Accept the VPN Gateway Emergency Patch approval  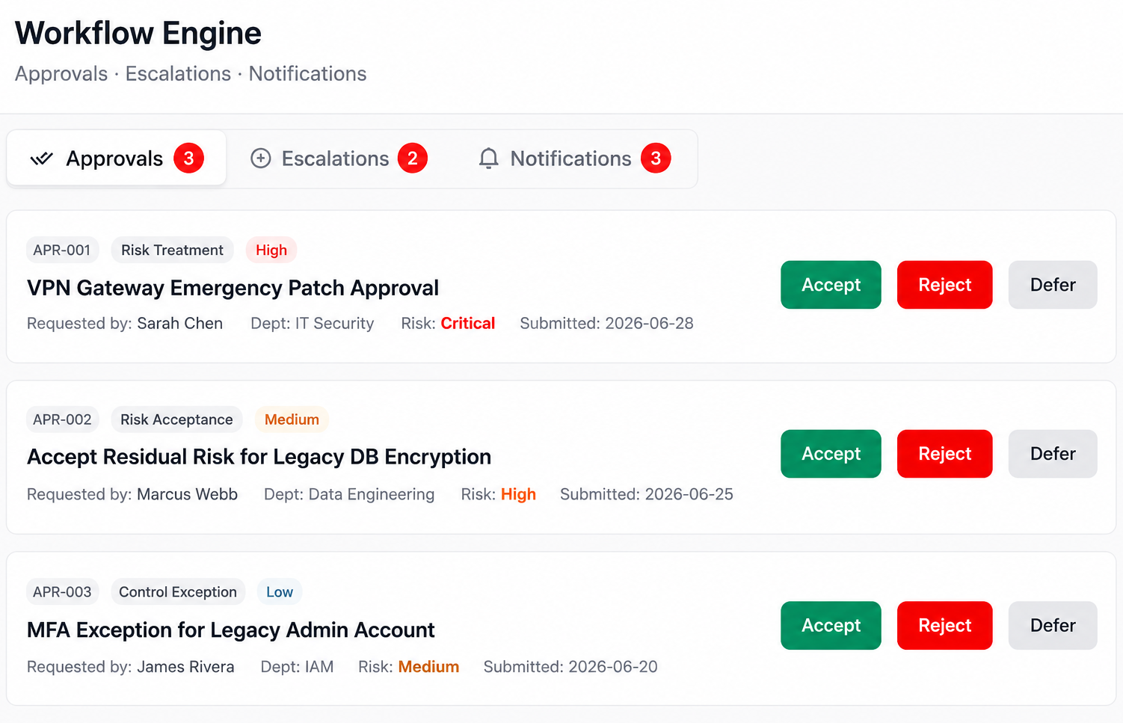831,285
